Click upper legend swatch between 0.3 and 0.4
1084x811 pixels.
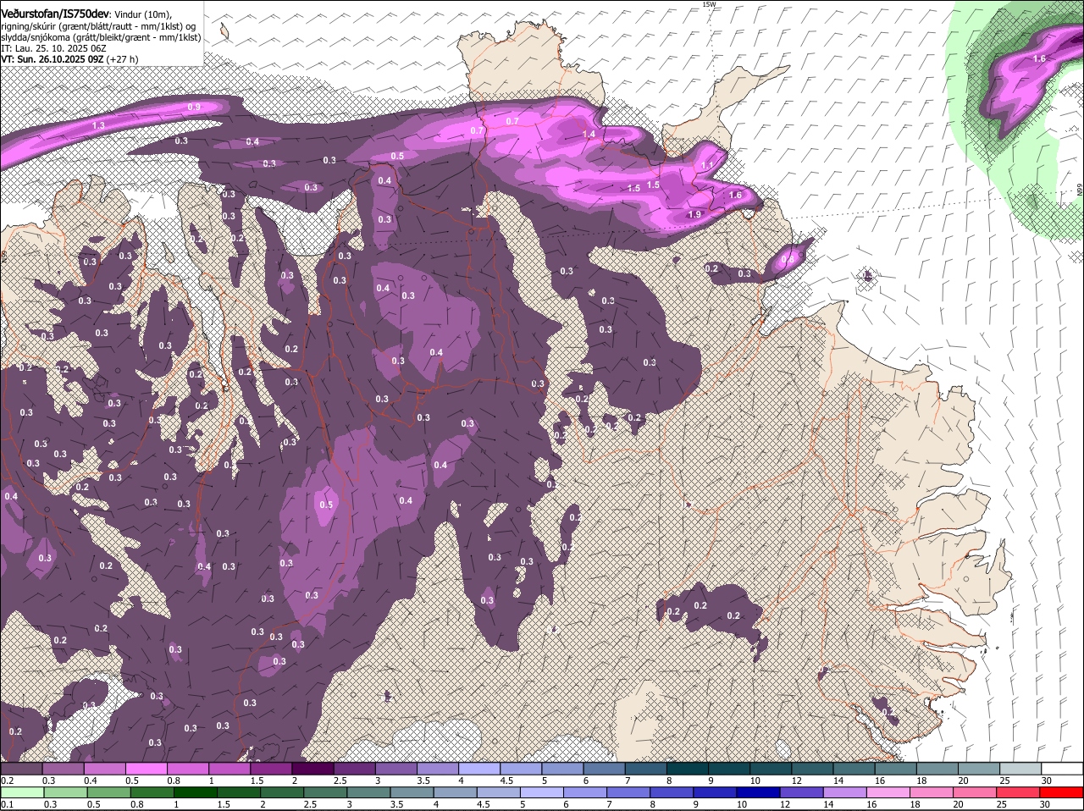63,769
